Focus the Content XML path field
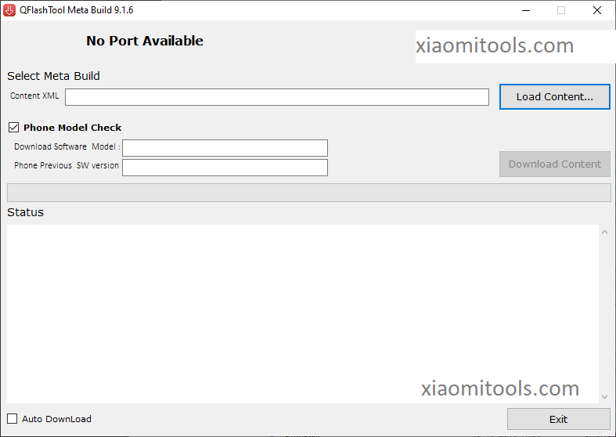Viewport: 616px width, 437px height. click(277, 97)
